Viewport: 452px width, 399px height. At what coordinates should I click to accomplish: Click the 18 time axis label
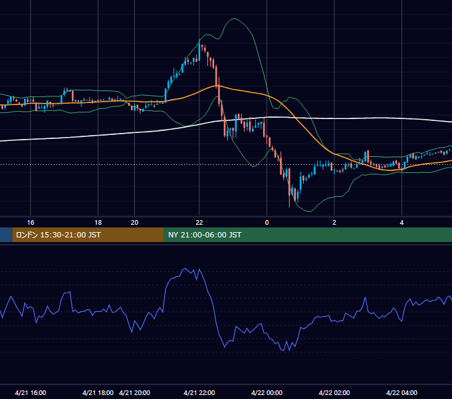98,223
